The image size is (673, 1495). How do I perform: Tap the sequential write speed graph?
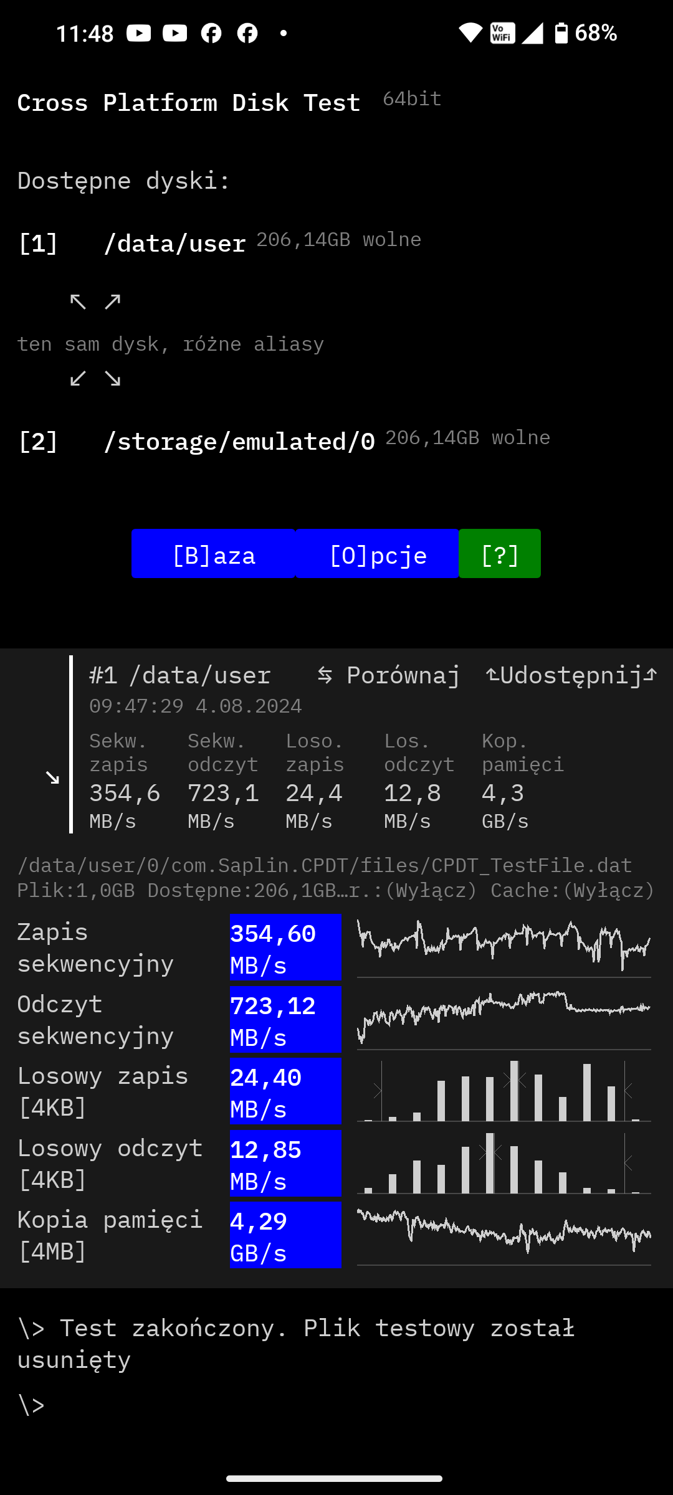[x=504, y=944]
